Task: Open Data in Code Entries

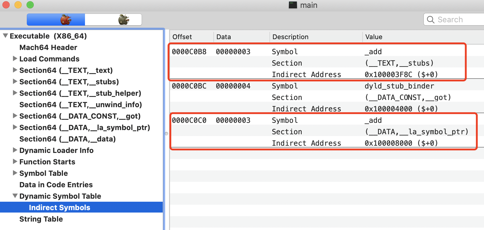Action: tap(56, 185)
